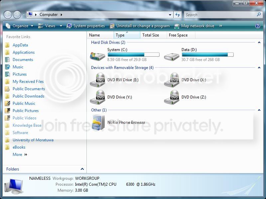Image resolution: width=266 pixels, height=199 pixels.
Task: Sort by the Name column header
Action: tap(101, 35)
